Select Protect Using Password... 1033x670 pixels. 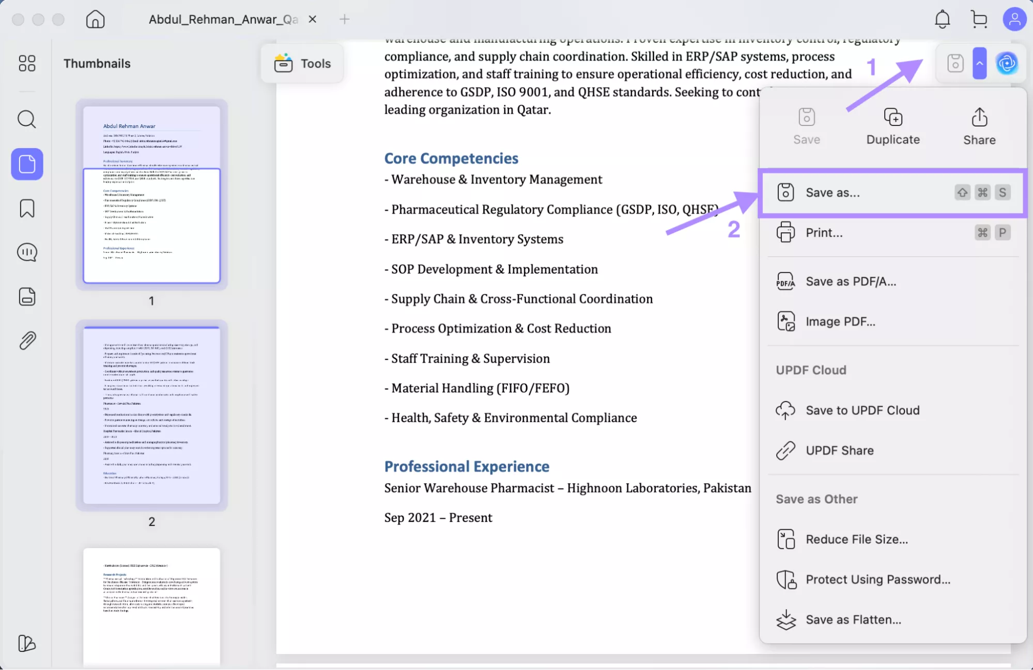[x=892, y=580]
